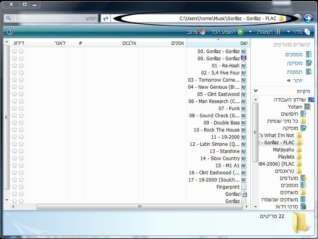Click the navigation arrow at the window's top-right corner
This screenshot has height=239, width=318.
(308, 18)
